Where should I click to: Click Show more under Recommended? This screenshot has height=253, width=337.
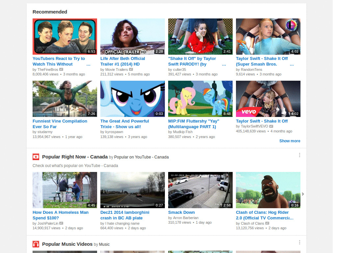290,141
